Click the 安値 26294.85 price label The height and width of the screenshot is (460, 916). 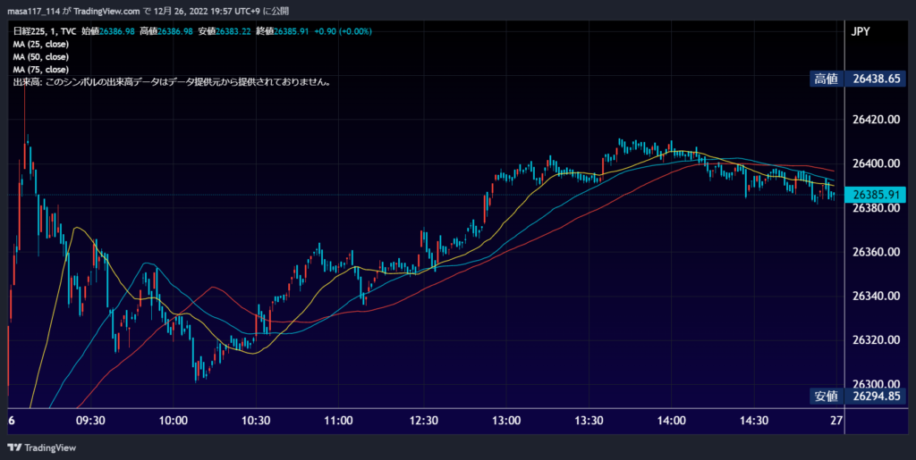coord(858,397)
